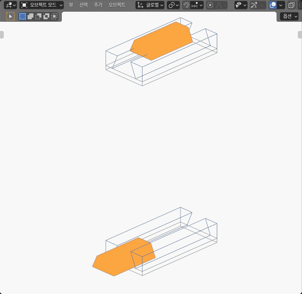This screenshot has height=294, width=302.
Task: Toggle viewport gizmos display
Action: tap(254, 5)
